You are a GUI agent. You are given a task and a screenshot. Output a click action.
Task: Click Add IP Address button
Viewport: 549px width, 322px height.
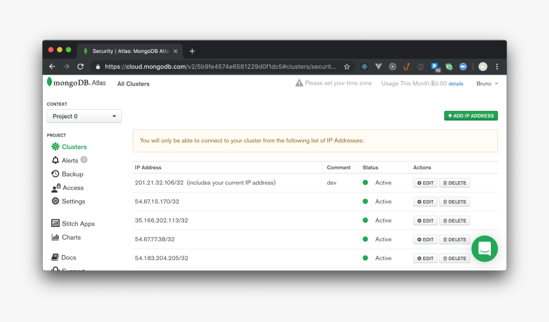pos(471,115)
